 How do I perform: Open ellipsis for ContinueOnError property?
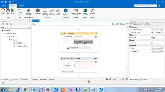(163, 30)
